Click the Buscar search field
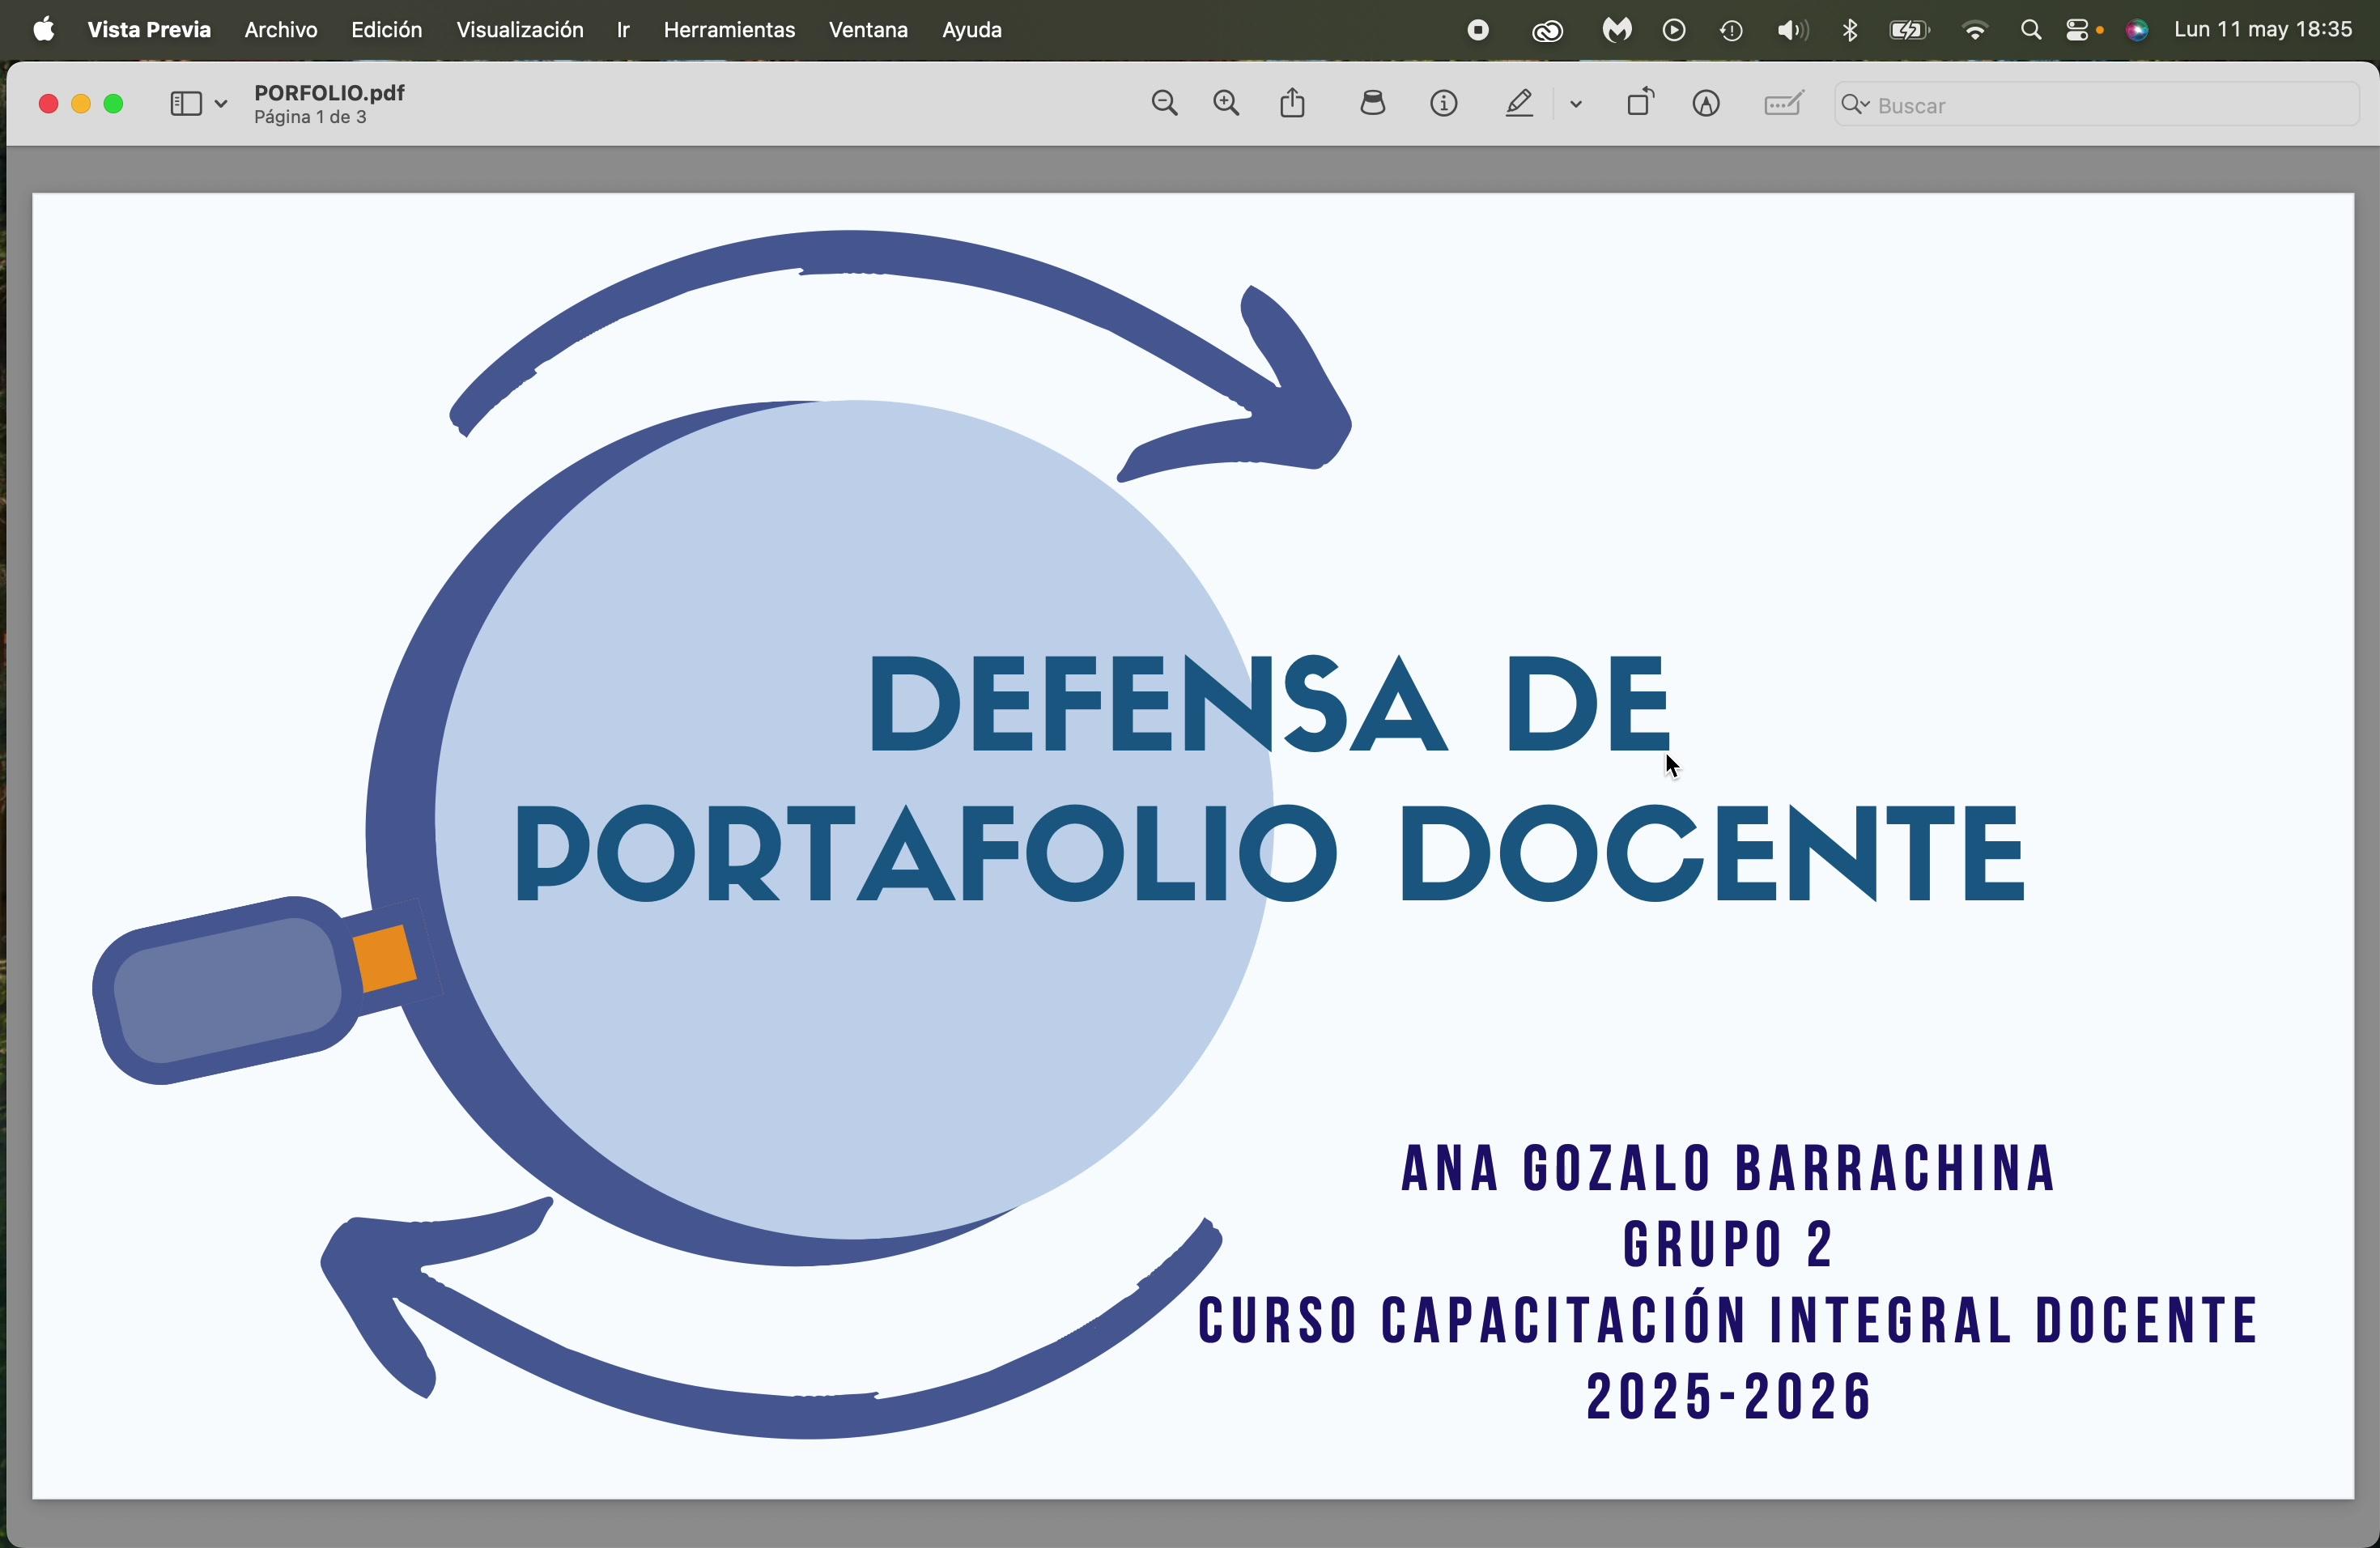Image resolution: width=2380 pixels, height=1548 pixels. (x=2097, y=105)
